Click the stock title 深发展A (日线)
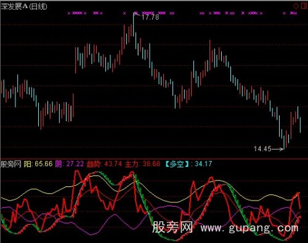308x243 pixels. click(x=24, y=7)
